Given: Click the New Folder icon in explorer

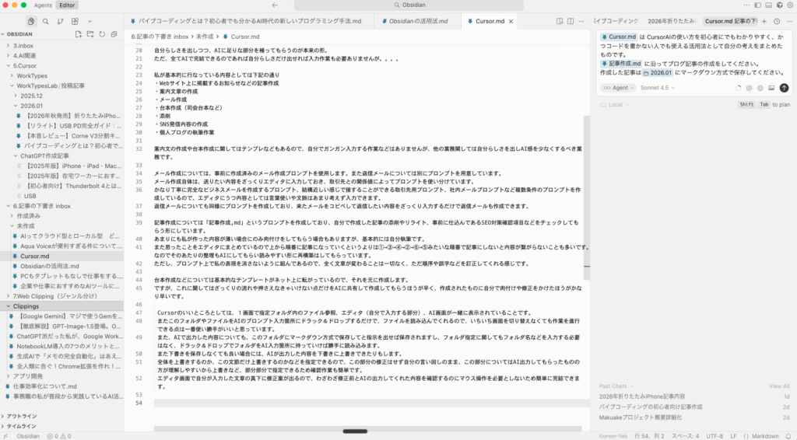Looking at the screenshot, I should [x=91, y=34].
